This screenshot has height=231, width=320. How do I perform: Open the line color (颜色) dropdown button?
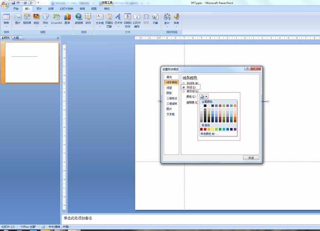coord(204,96)
